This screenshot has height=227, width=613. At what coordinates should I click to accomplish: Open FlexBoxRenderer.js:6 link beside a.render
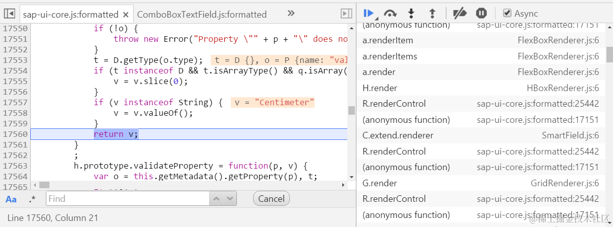tap(558, 72)
